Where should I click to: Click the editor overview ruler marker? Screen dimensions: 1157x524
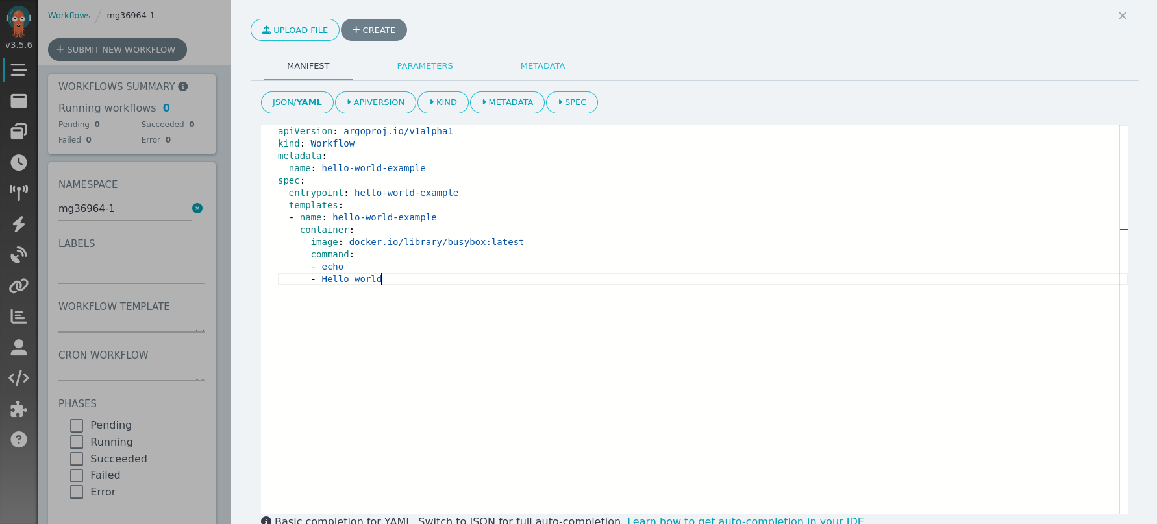[1124, 230]
